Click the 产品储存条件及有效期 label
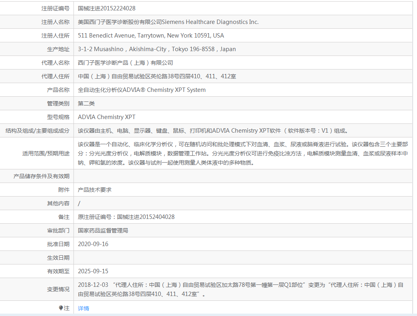Image resolution: width=417 pixels, height=316 pixels. pos(42,176)
